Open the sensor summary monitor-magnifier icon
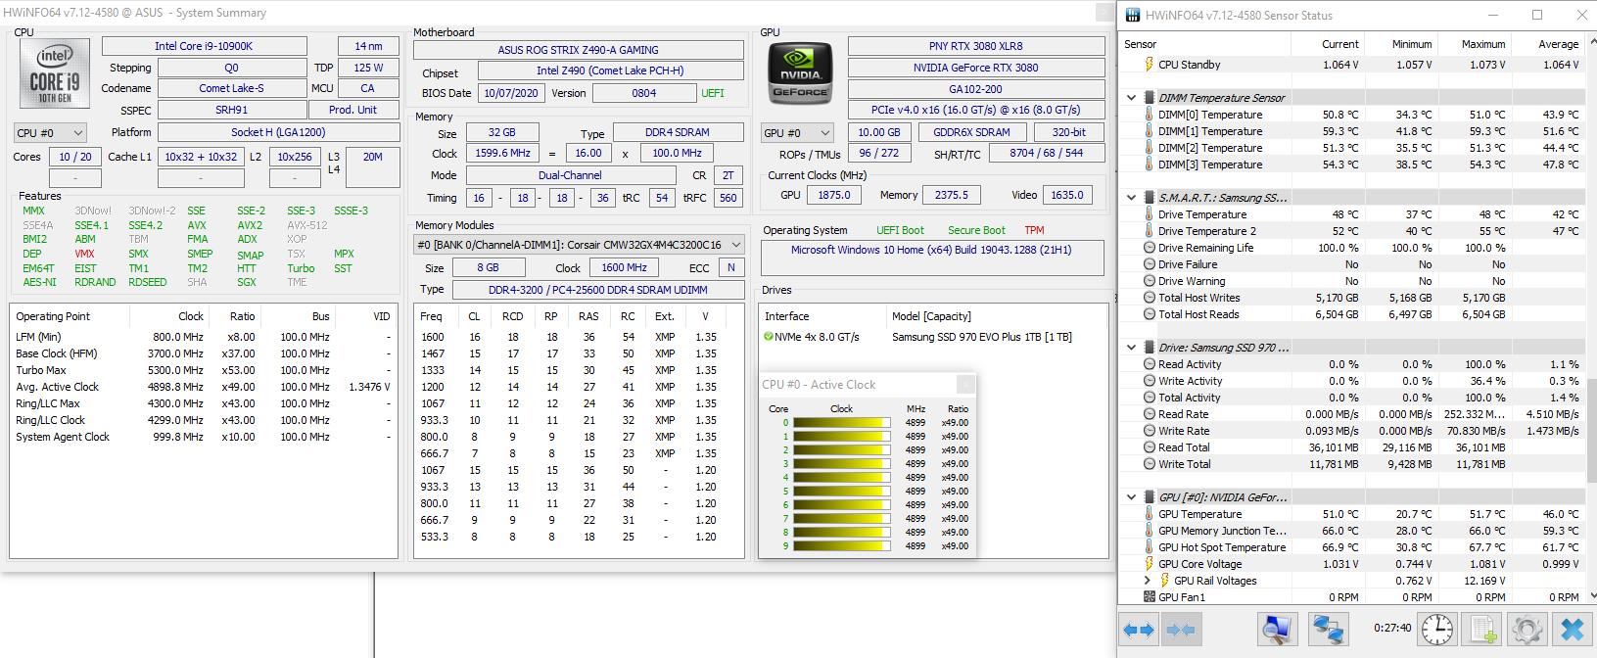Screen dimensions: 1597x658 [1278, 629]
